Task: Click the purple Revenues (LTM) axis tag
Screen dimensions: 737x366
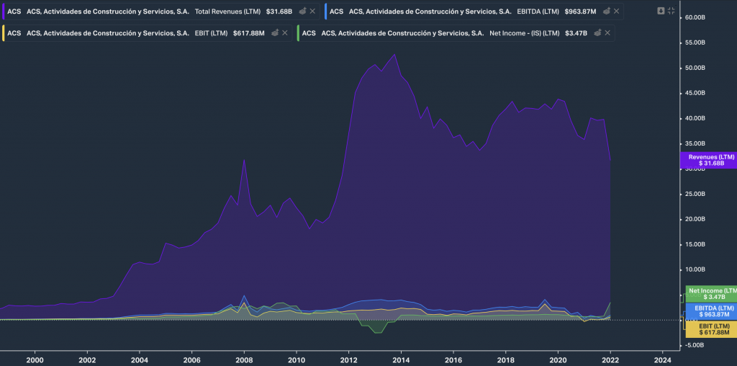Action: (x=710, y=160)
